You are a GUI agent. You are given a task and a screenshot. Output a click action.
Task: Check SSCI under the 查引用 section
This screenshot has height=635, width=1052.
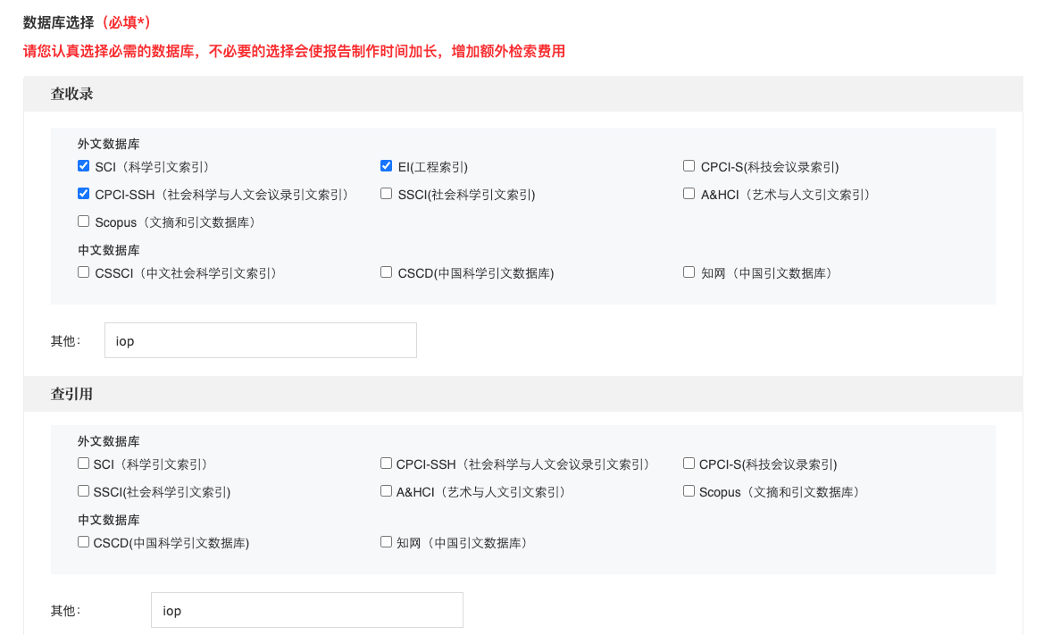coord(83,490)
